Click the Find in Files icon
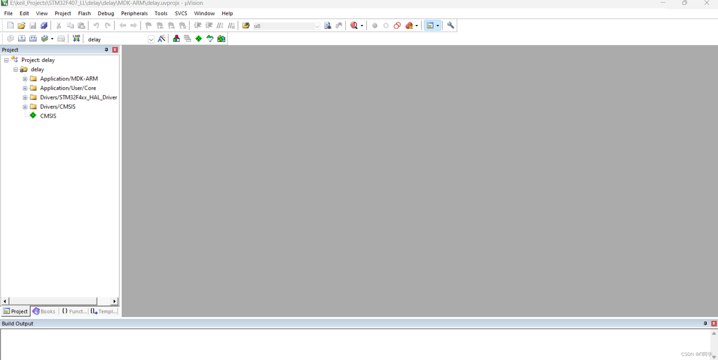718x360 pixels. pos(328,25)
